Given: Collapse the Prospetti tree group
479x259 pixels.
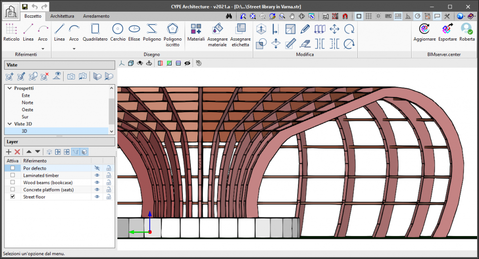Looking at the screenshot, I should click(x=10, y=88).
